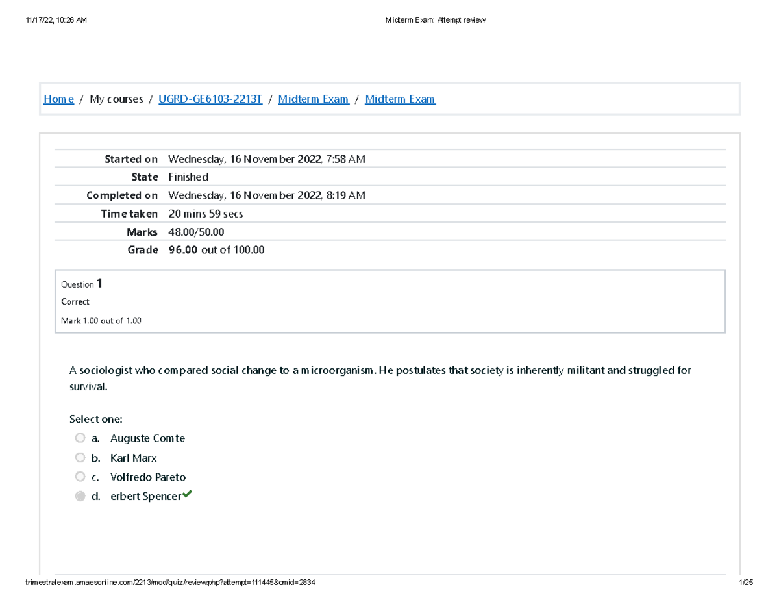Click the Time taken value 20 mins 59 secs
The width and height of the screenshot is (779, 602).
tap(205, 214)
